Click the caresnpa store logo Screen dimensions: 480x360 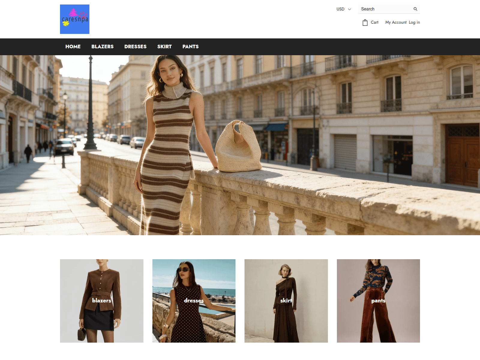75,19
